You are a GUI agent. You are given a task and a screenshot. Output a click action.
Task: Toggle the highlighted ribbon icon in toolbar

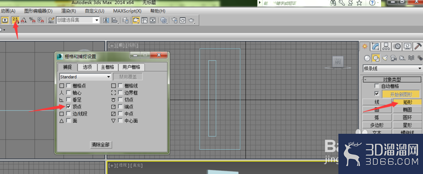pos(136,20)
